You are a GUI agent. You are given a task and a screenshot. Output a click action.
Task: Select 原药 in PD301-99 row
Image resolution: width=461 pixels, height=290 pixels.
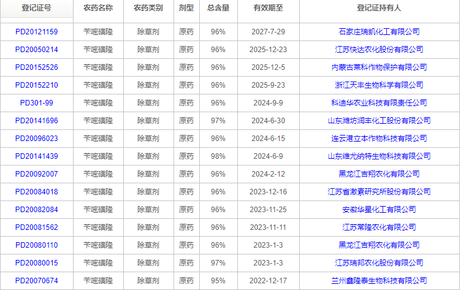point(186,103)
